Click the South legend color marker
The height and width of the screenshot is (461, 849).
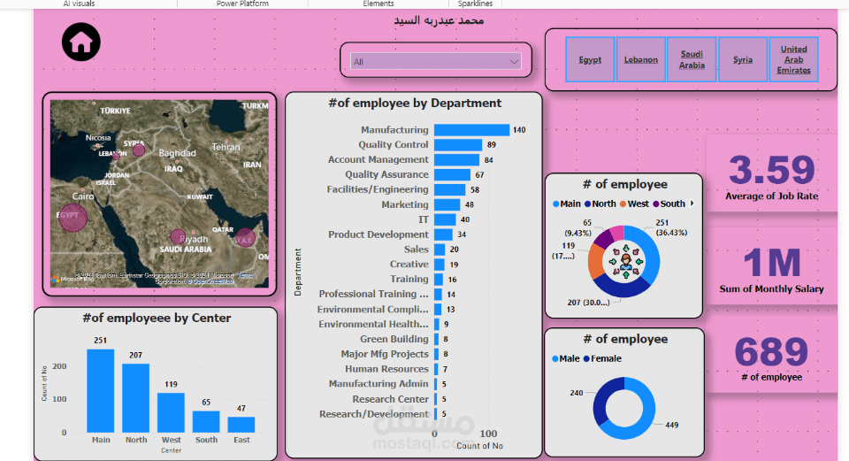[x=655, y=204]
